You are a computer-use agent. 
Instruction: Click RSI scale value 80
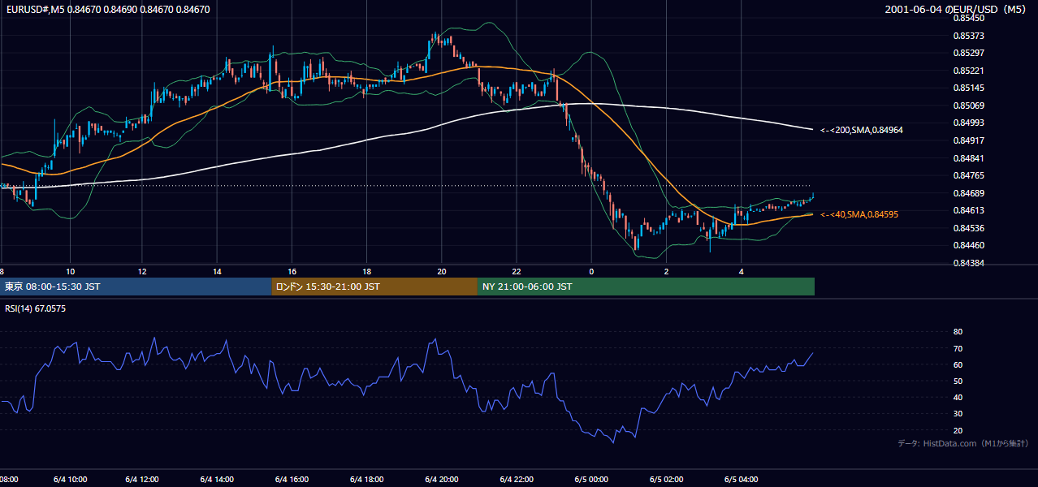point(958,332)
